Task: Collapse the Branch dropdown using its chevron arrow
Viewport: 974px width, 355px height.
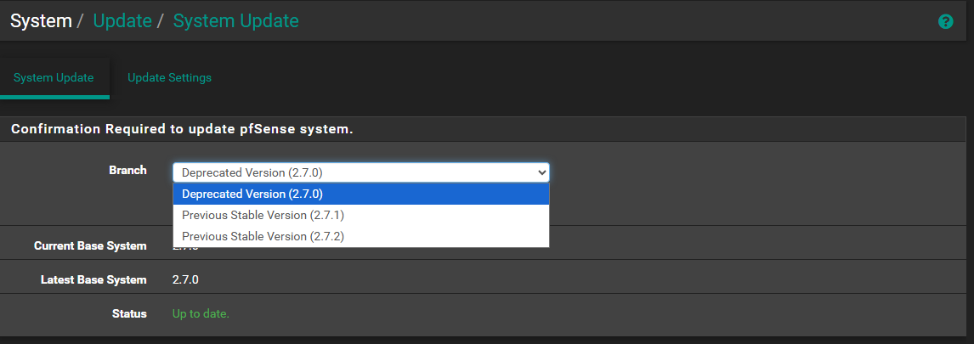Action: tap(542, 172)
